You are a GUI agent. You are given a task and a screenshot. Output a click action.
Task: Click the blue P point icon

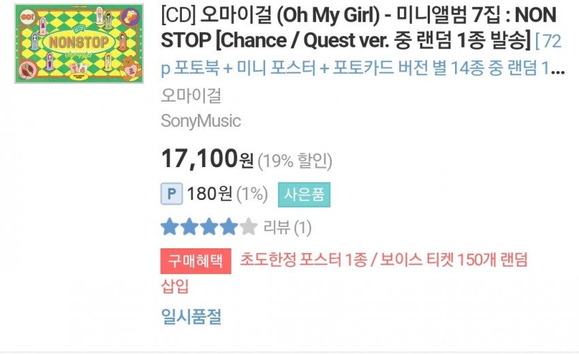point(172,194)
